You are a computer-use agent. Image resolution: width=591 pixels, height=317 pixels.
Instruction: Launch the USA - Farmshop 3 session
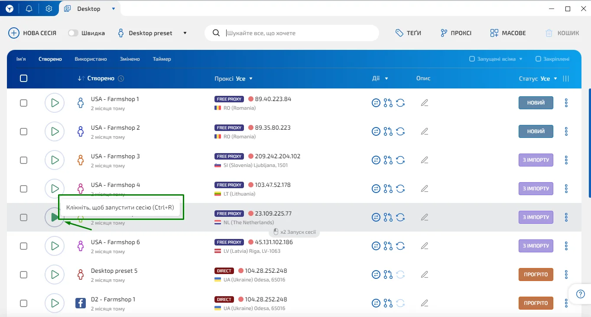pyautogui.click(x=55, y=160)
